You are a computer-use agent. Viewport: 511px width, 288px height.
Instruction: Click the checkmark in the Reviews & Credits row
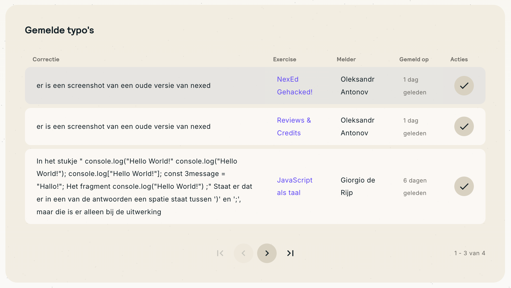pyautogui.click(x=464, y=126)
